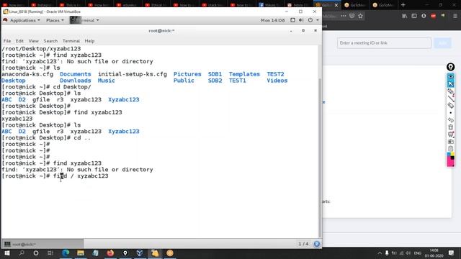Toggle the eye icon in annotation toolbar
The height and width of the screenshot is (259, 461).
pyautogui.click(x=451, y=77)
